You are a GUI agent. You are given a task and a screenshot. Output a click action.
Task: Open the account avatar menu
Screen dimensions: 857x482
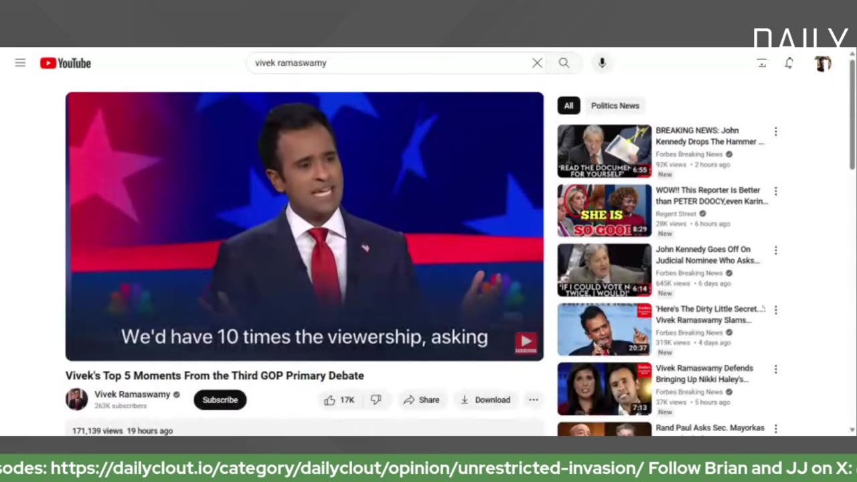[823, 63]
